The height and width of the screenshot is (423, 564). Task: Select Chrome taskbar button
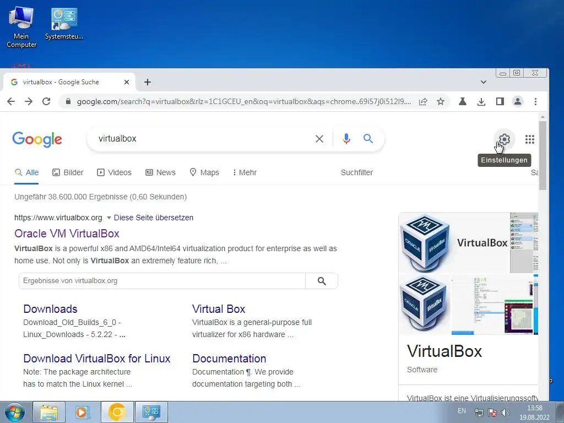pos(117,412)
